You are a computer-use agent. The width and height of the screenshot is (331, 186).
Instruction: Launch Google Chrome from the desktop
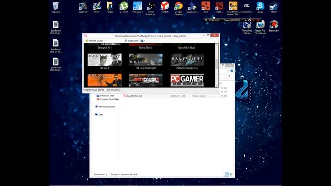click(178, 8)
